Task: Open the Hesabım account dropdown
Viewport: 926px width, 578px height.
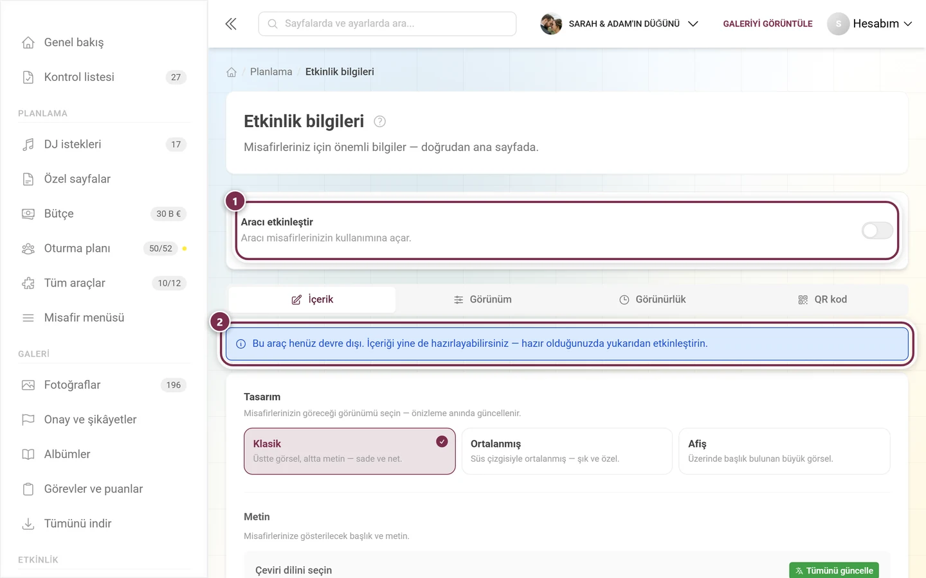Action: [869, 24]
